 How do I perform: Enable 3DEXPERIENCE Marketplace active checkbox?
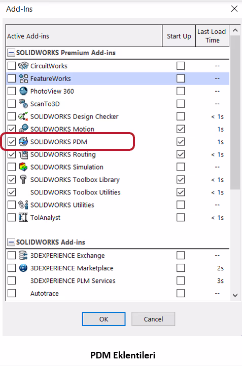(12, 268)
